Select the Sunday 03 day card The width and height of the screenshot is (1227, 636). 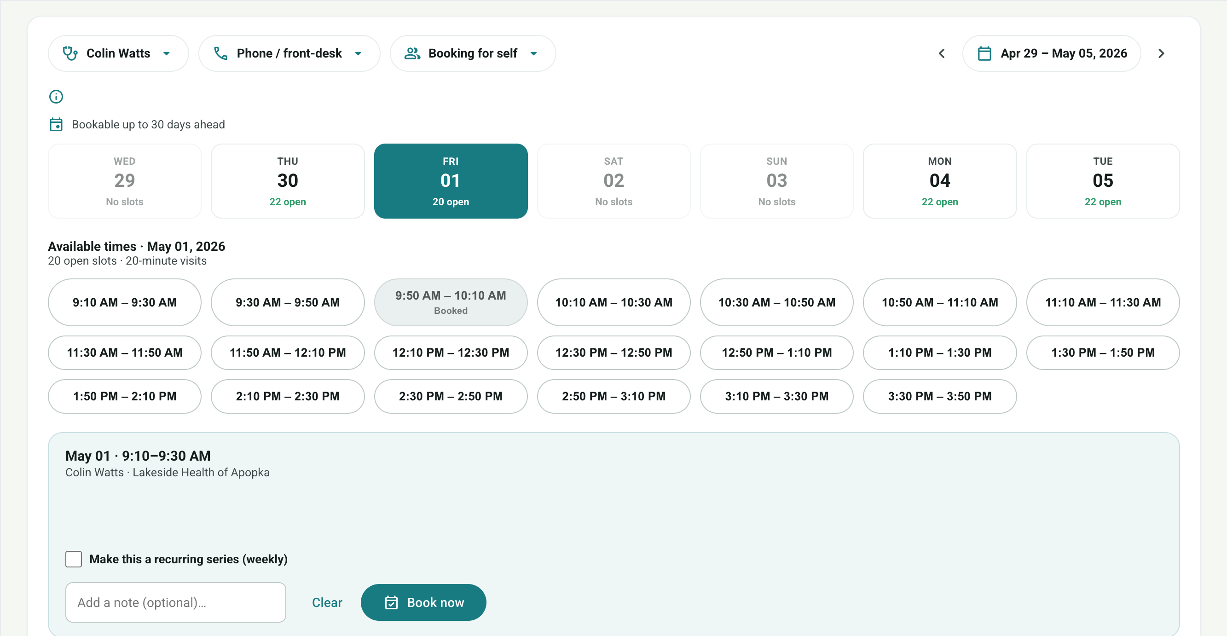point(776,181)
